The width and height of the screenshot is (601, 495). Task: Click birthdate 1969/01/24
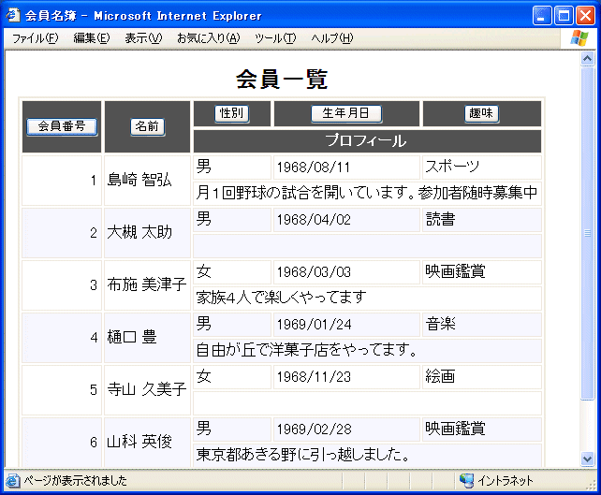point(314,325)
